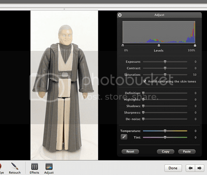Click the Done button
This screenshot has height=175, width=207.
(173, 168)
